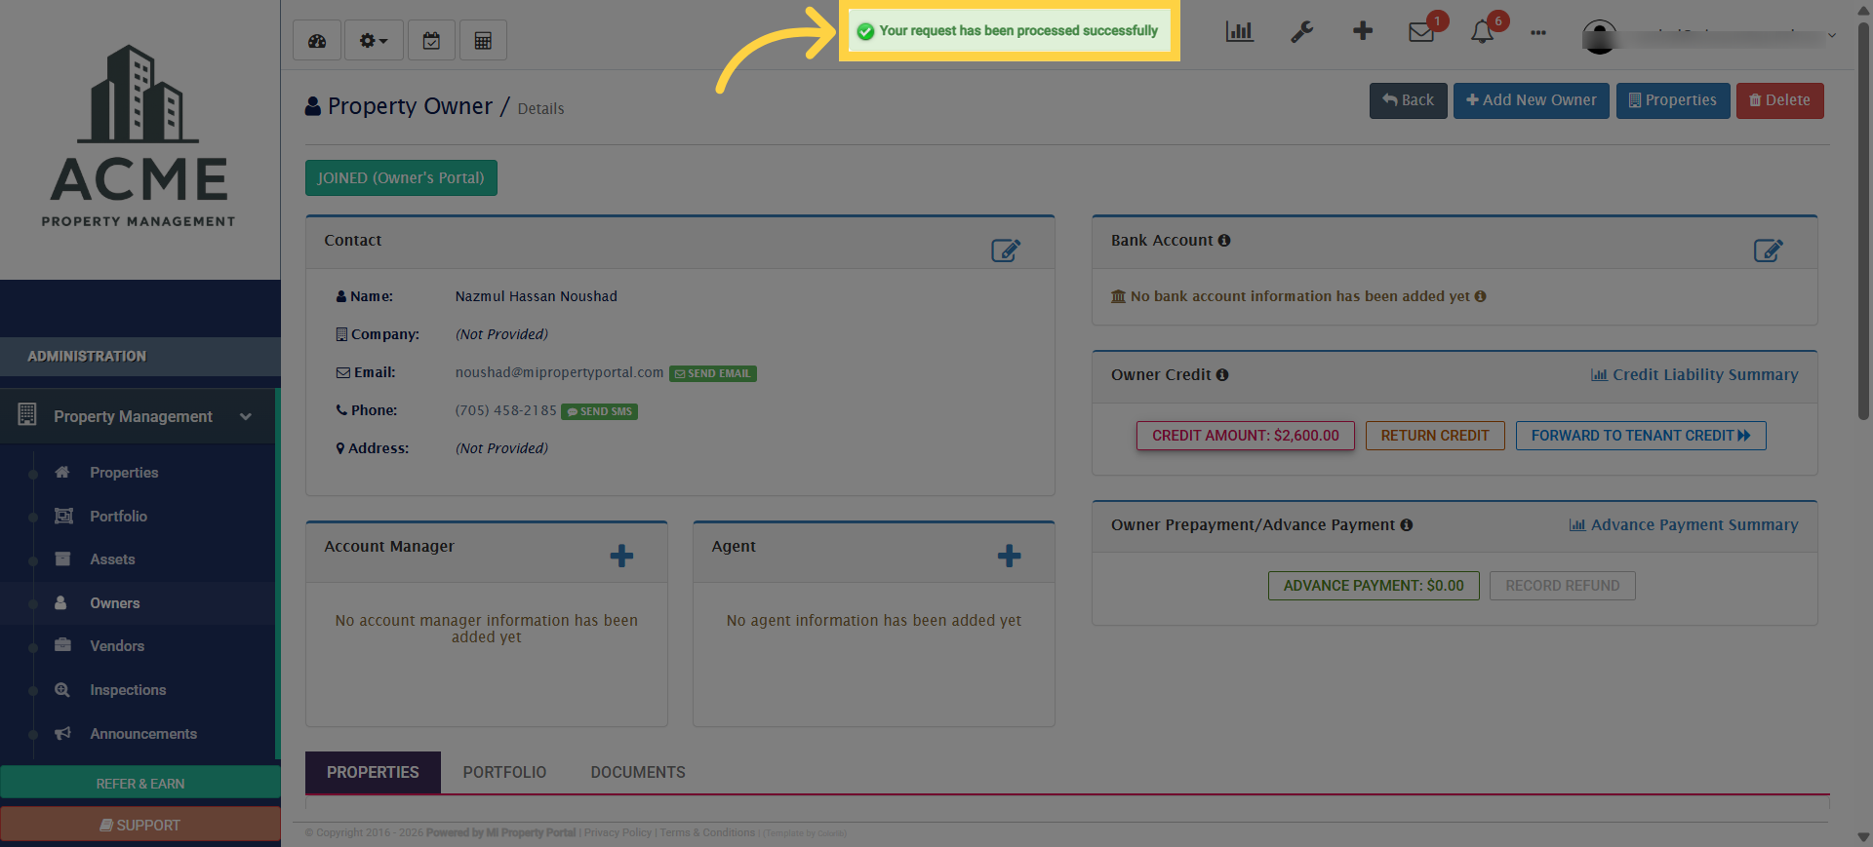Image resolution: width=1873 pixels, height=847 pixels.
Task: Click the Support button
Action: (140, 826)
